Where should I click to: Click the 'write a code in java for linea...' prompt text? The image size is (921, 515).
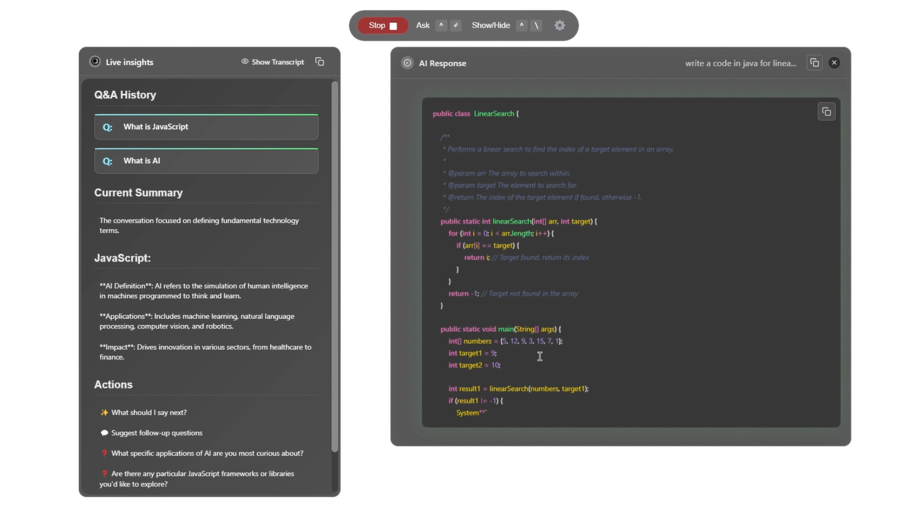[741, 63]
